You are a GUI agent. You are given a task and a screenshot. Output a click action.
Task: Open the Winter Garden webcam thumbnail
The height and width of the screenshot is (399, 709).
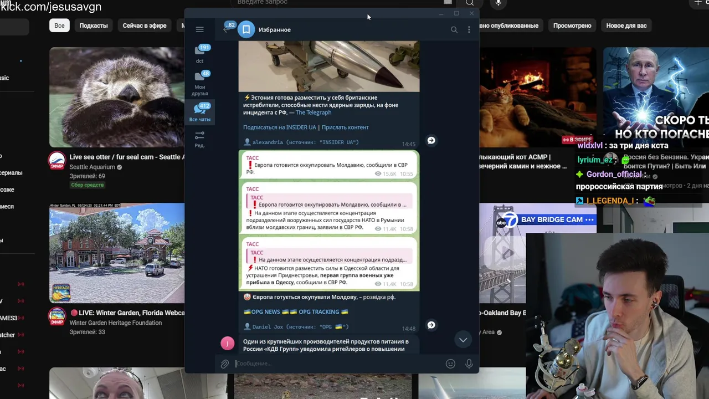tap(117, 253)
